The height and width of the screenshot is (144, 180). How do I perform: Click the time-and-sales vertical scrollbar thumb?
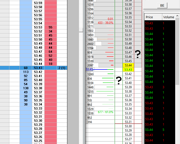[177, 52]
